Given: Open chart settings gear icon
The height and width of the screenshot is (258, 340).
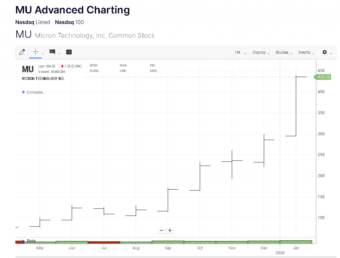Looking at the screenshot, I should (x=324, y=52).
